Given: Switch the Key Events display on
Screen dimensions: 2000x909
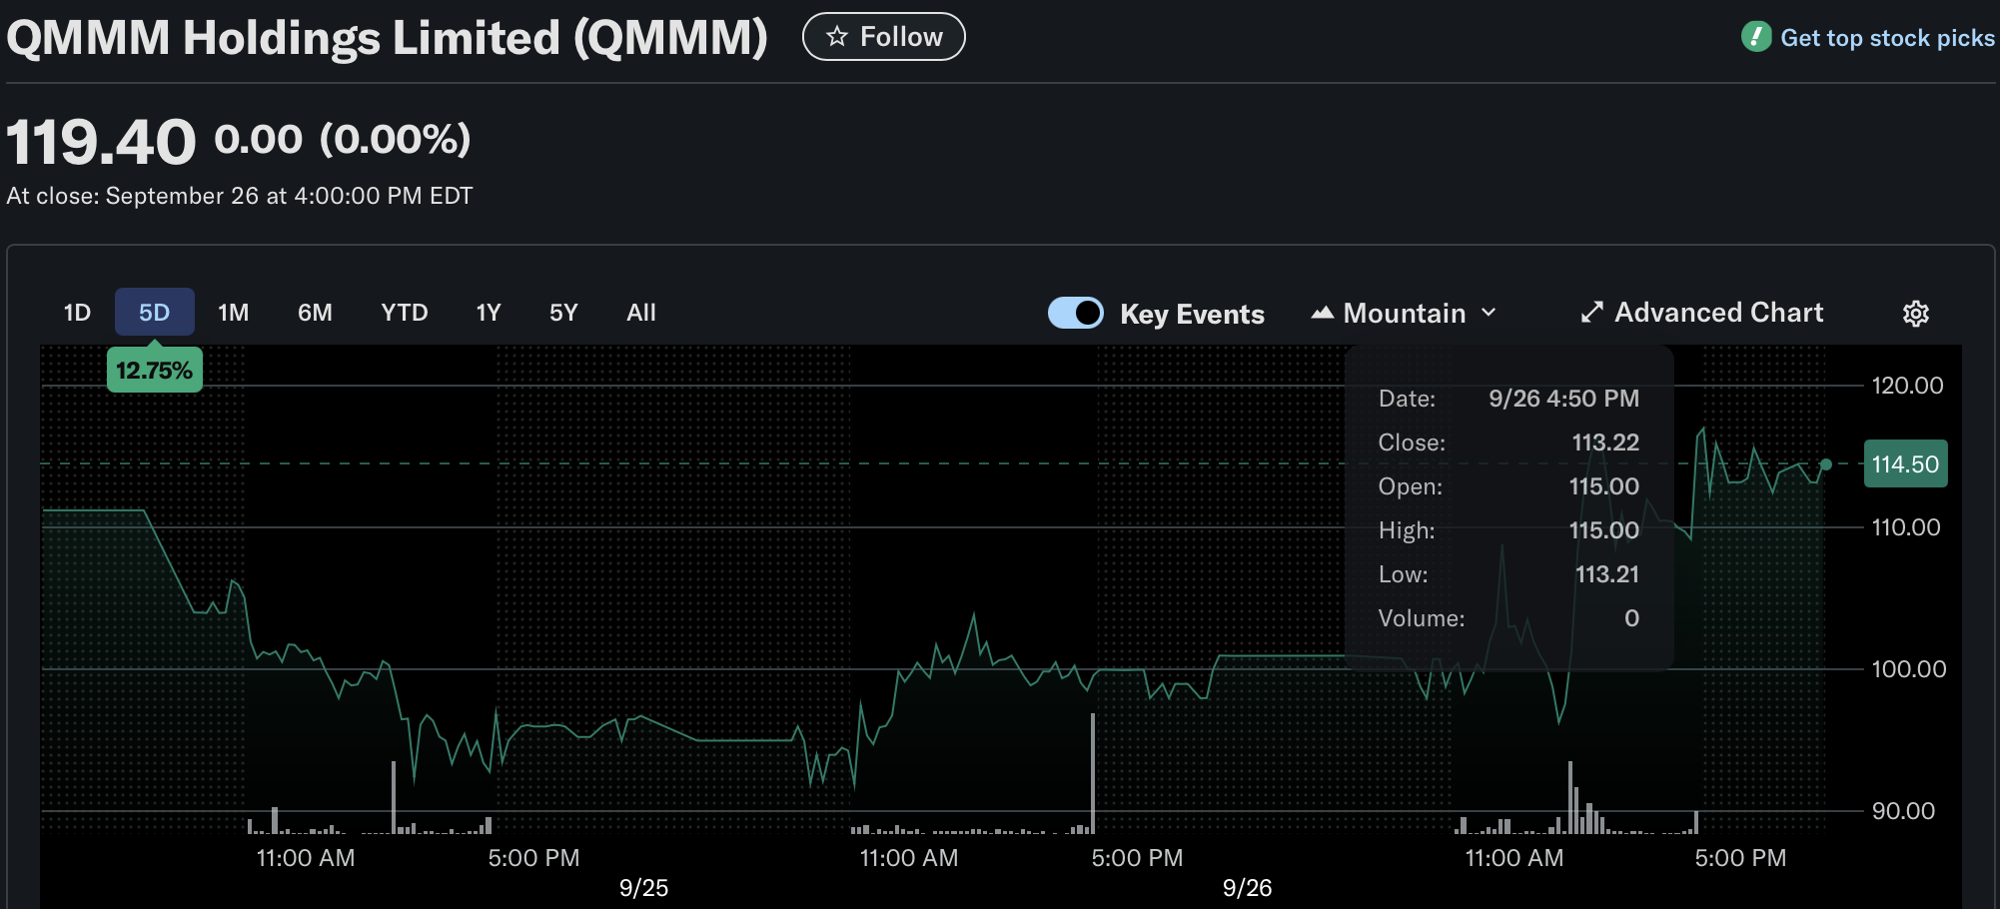Looking at the screenshot, I should point(1076,312).
